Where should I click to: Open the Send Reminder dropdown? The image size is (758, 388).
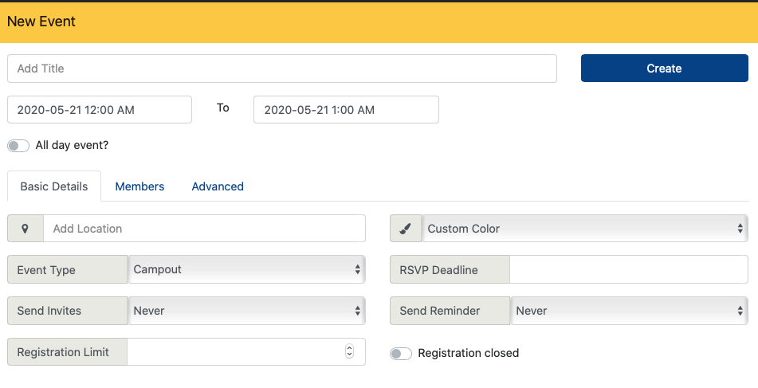click(629, 311)
